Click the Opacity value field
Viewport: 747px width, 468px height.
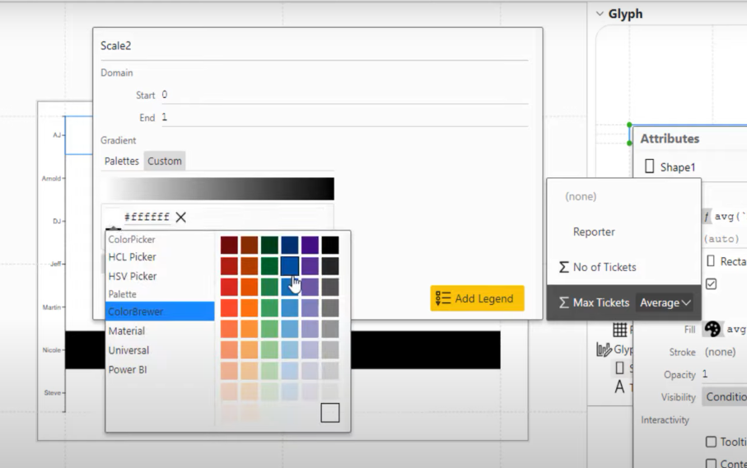(724, 374)
